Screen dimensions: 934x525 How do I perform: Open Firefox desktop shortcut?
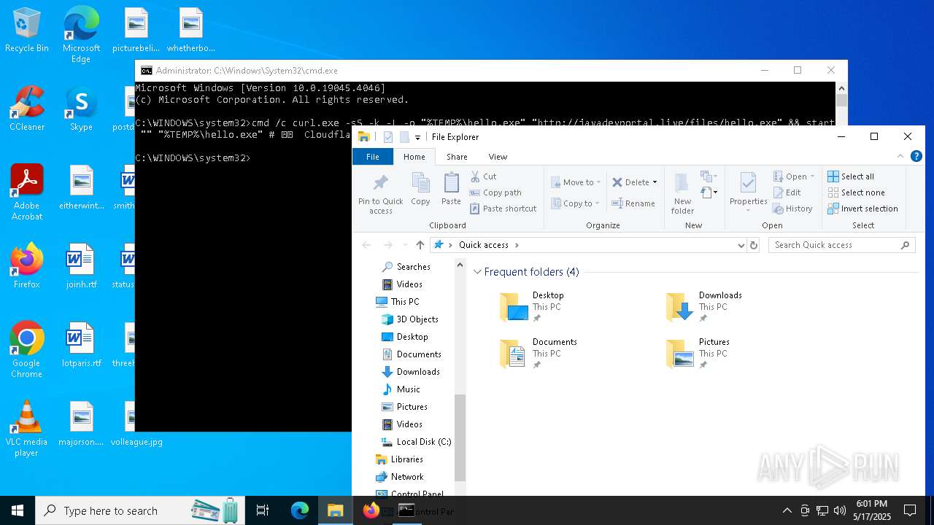tap(27, 267)
